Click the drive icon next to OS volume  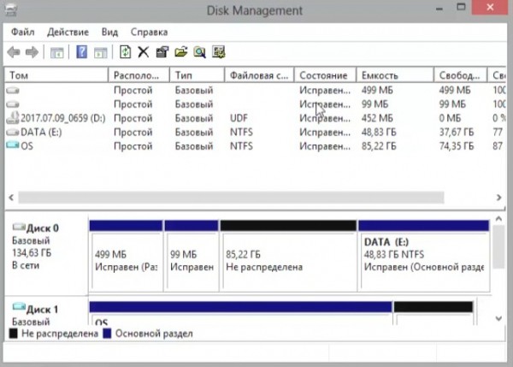pos(13,145)
